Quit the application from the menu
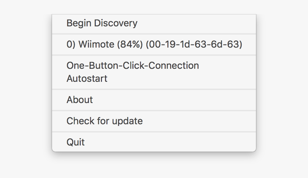The image size is (308, 178). tap(76, 142)
